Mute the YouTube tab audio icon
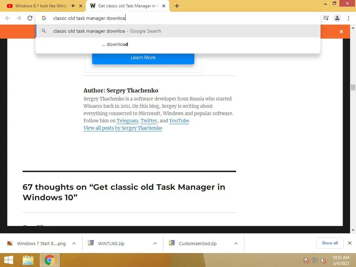 [x=73, y=6]
